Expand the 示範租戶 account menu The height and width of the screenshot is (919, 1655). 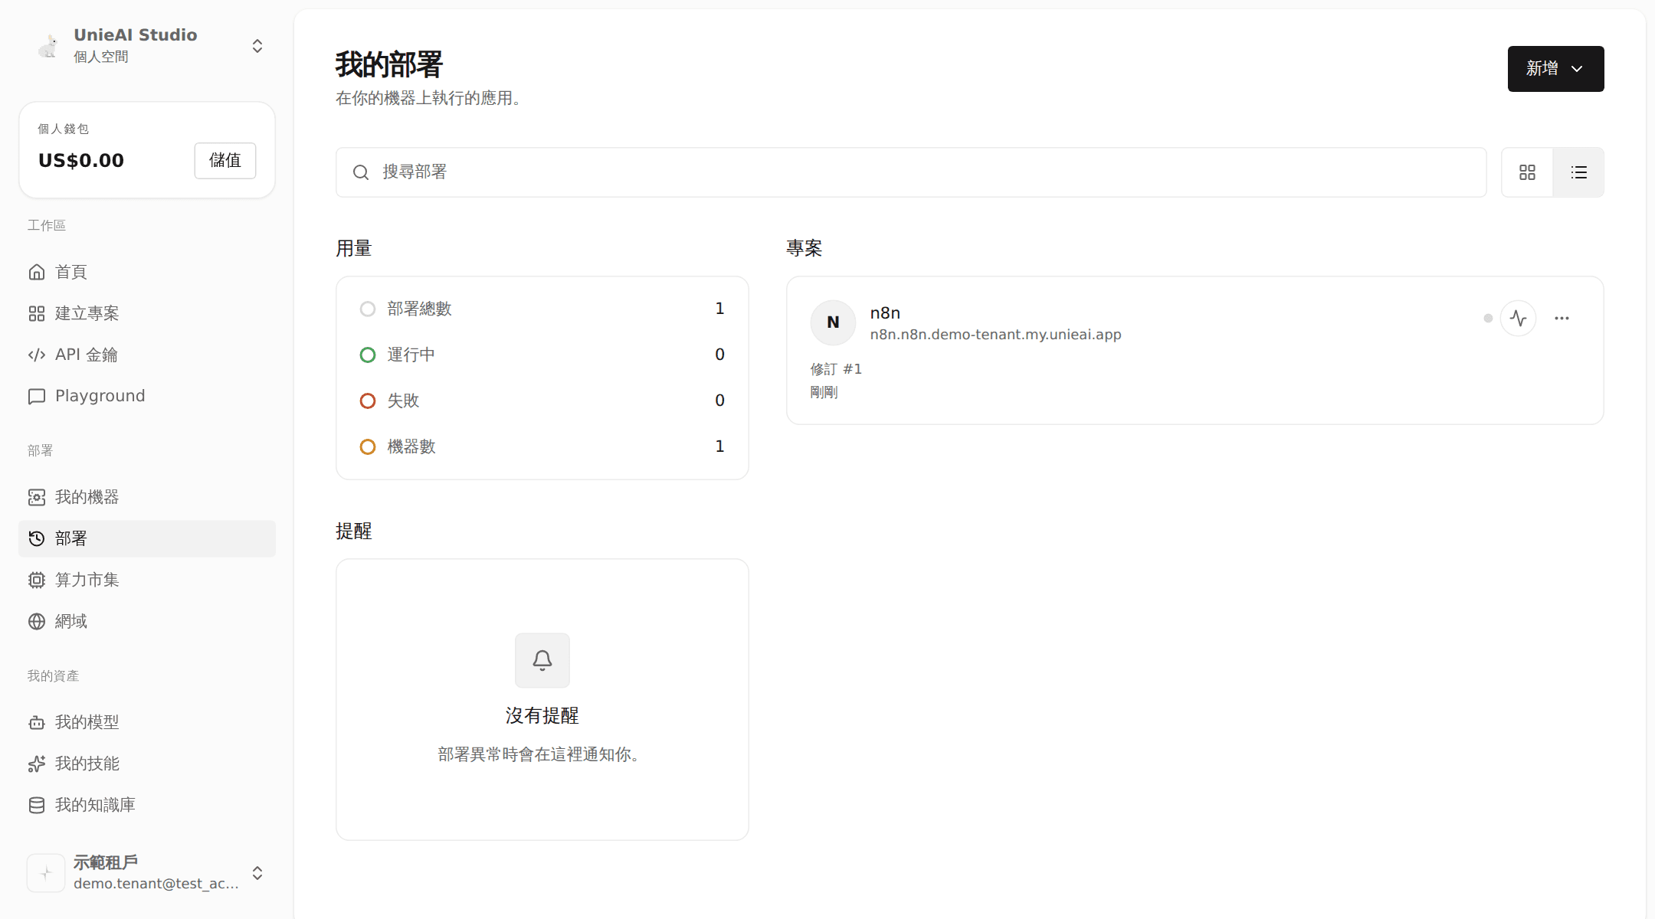[x=147, y=873]
